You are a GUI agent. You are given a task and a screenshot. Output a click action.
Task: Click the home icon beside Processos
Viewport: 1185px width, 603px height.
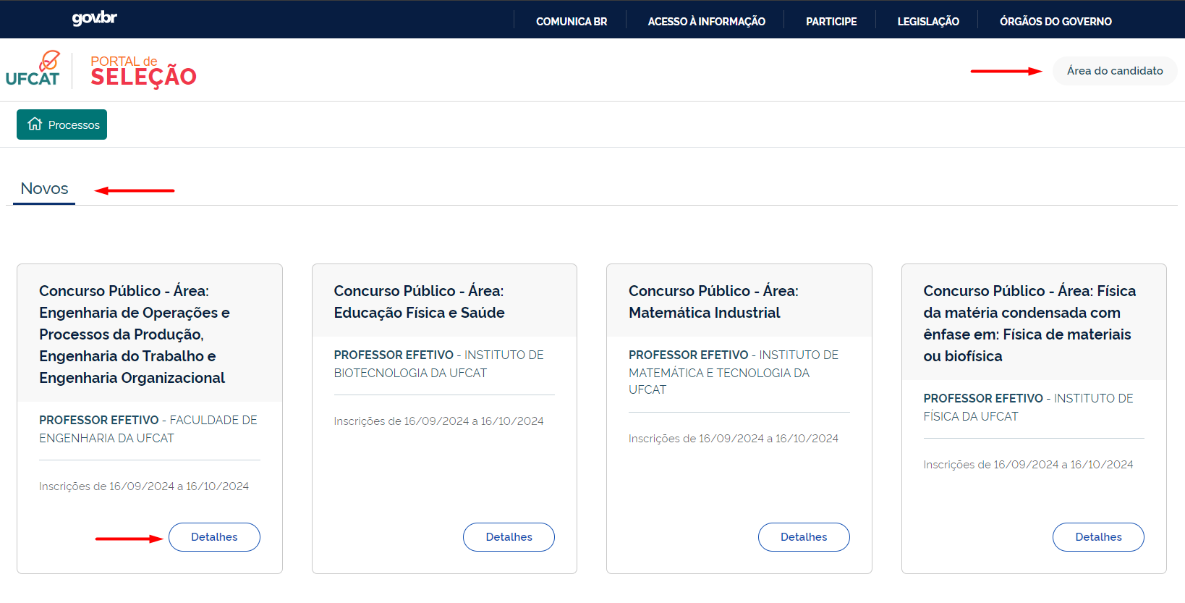pyautogui.click(x=35, y=124)
